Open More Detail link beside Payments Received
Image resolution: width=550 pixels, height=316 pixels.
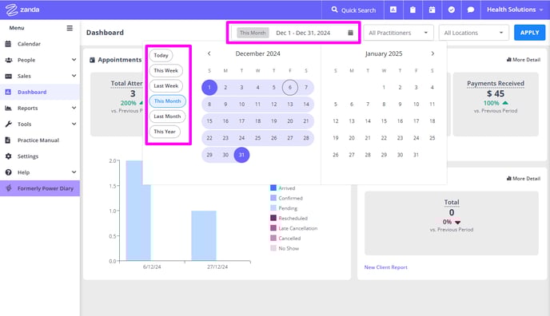pos(524,60)
